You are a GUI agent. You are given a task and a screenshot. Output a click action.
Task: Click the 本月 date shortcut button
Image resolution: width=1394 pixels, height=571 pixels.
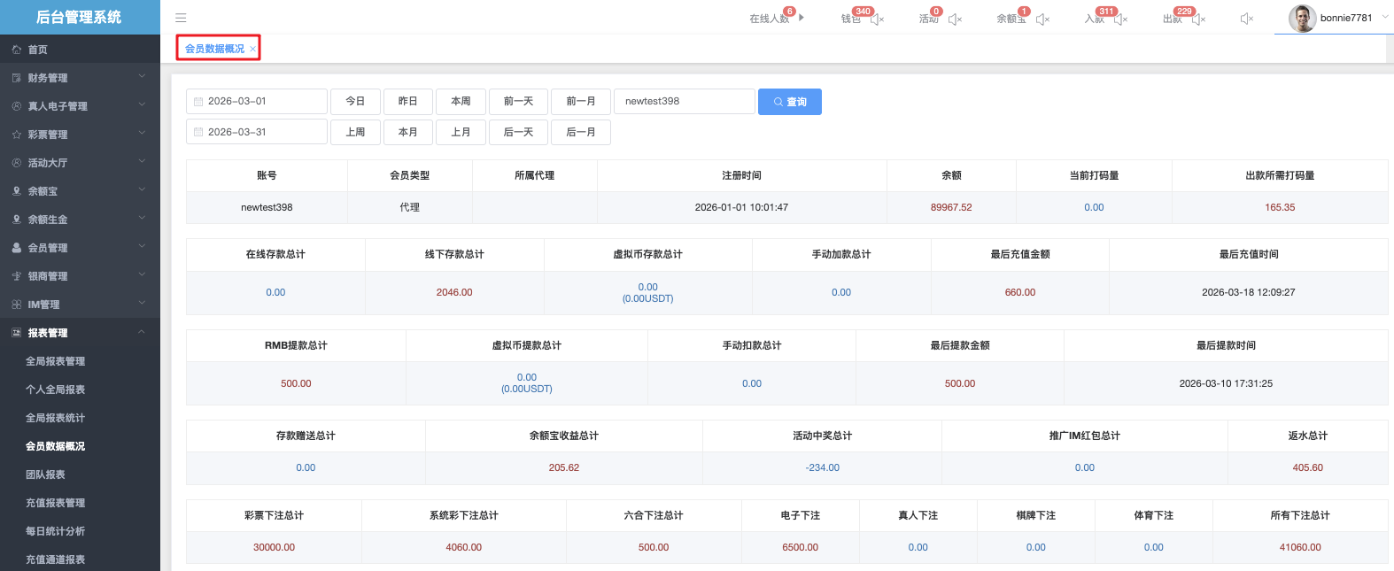click(x=407, y=132)
